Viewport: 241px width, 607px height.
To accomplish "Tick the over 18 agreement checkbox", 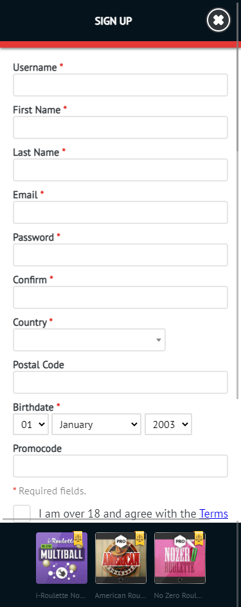I will point(22,513).
